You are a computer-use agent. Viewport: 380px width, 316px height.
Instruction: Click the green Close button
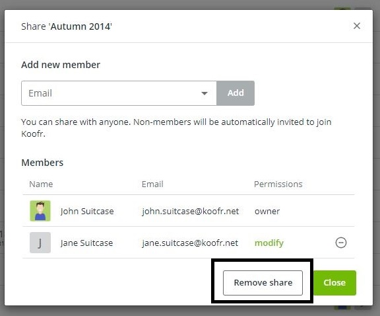334,283
